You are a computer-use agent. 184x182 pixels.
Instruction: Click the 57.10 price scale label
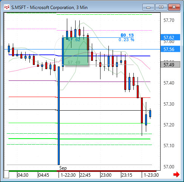(169, 146)
